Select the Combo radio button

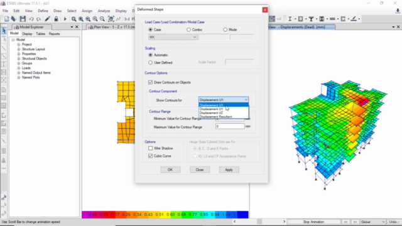(188, 30)
